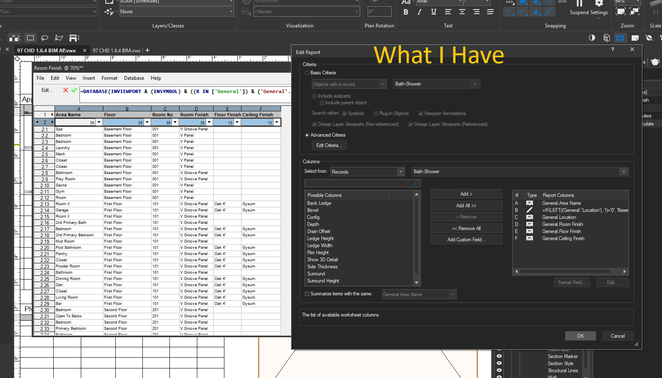Toggle italic text formatting
Image resolution: width=662 pixels, height=378 pixels.
(420, 12)
